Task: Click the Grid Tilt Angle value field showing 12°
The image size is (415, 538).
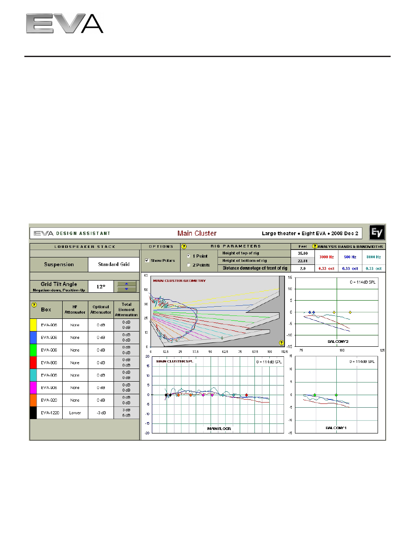Action: tap(101, 287)
